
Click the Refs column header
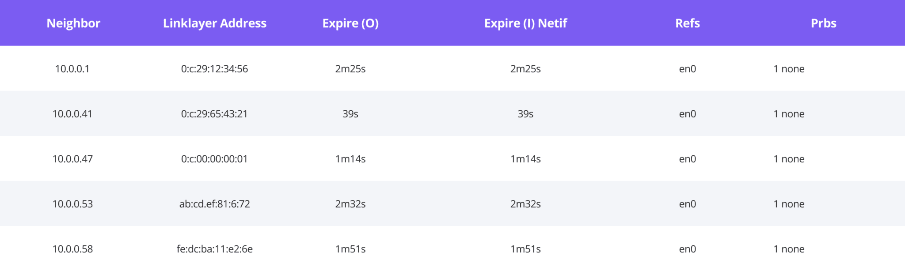(x=687, y=23)
